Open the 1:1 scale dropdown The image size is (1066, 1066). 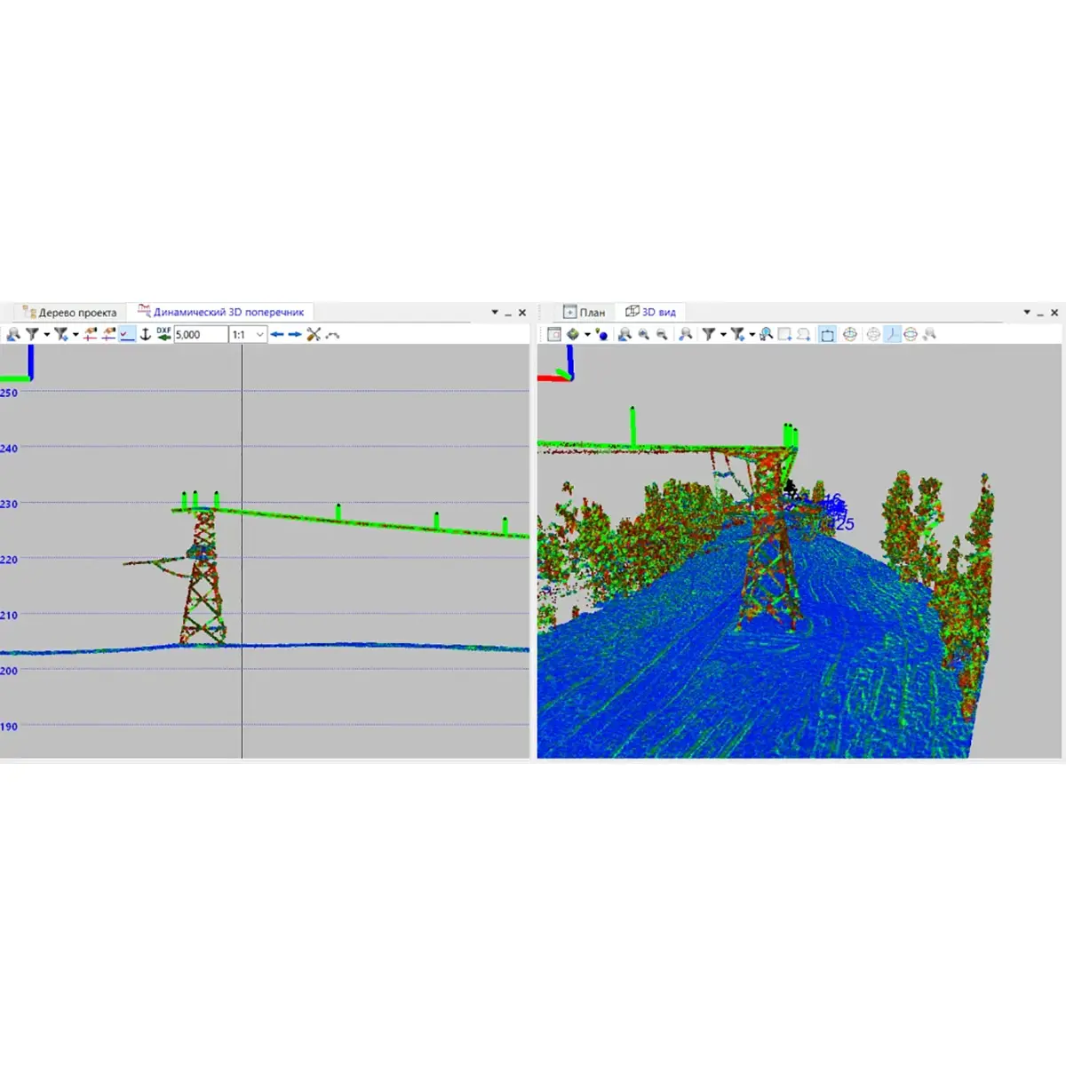coord(259,335)
